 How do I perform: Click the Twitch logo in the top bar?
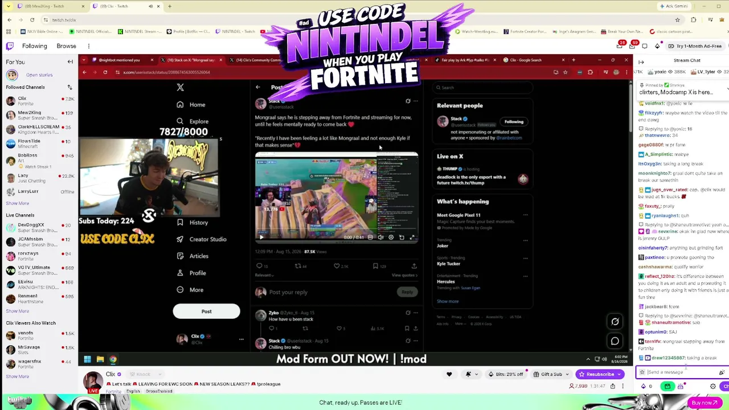[x=10, y=46]
